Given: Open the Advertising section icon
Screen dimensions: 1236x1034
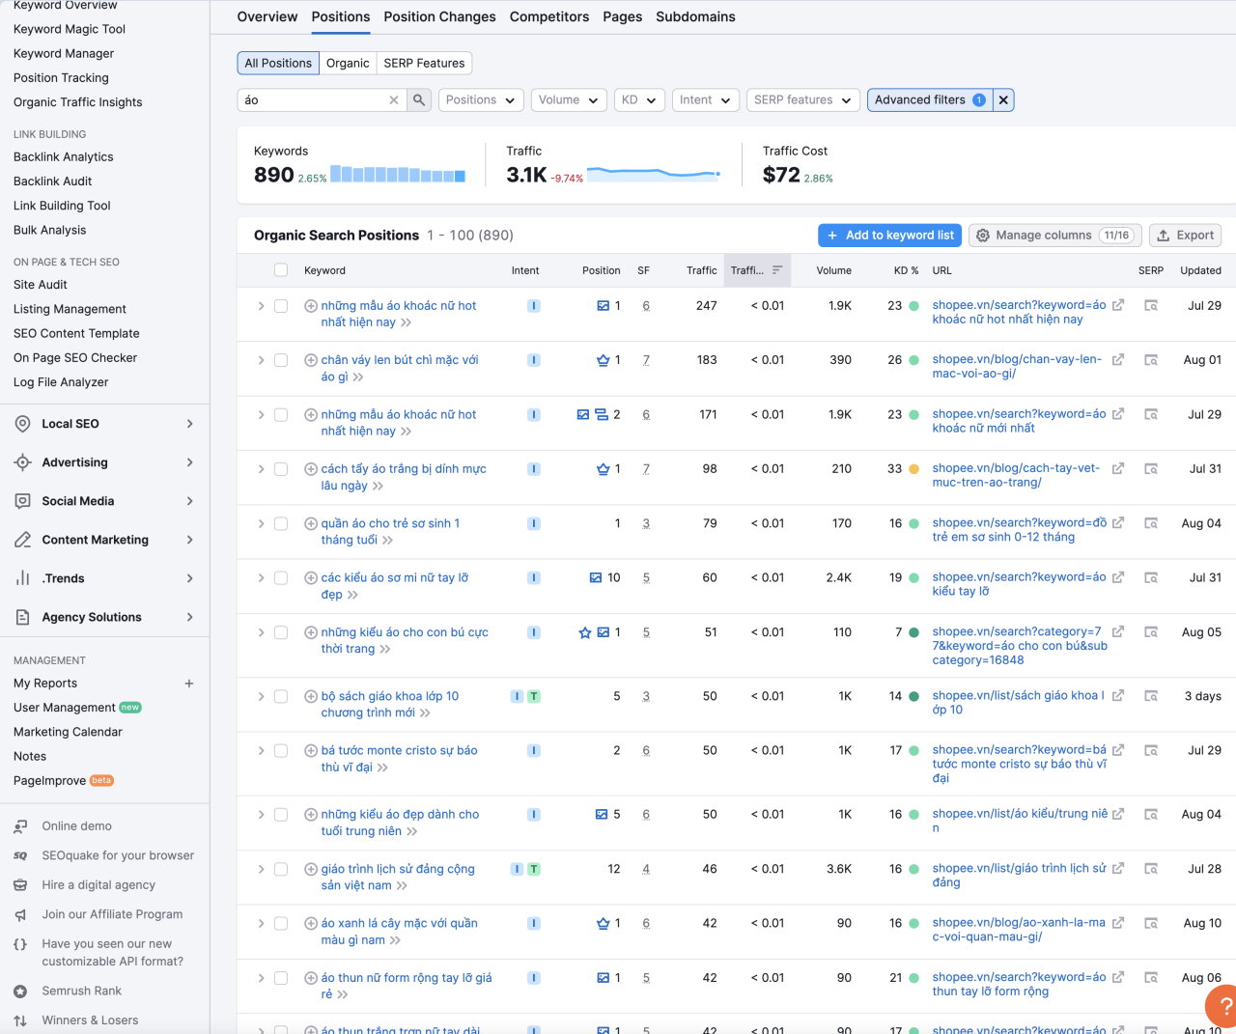Looking at the screenshot, I should [x=22, y=462].
